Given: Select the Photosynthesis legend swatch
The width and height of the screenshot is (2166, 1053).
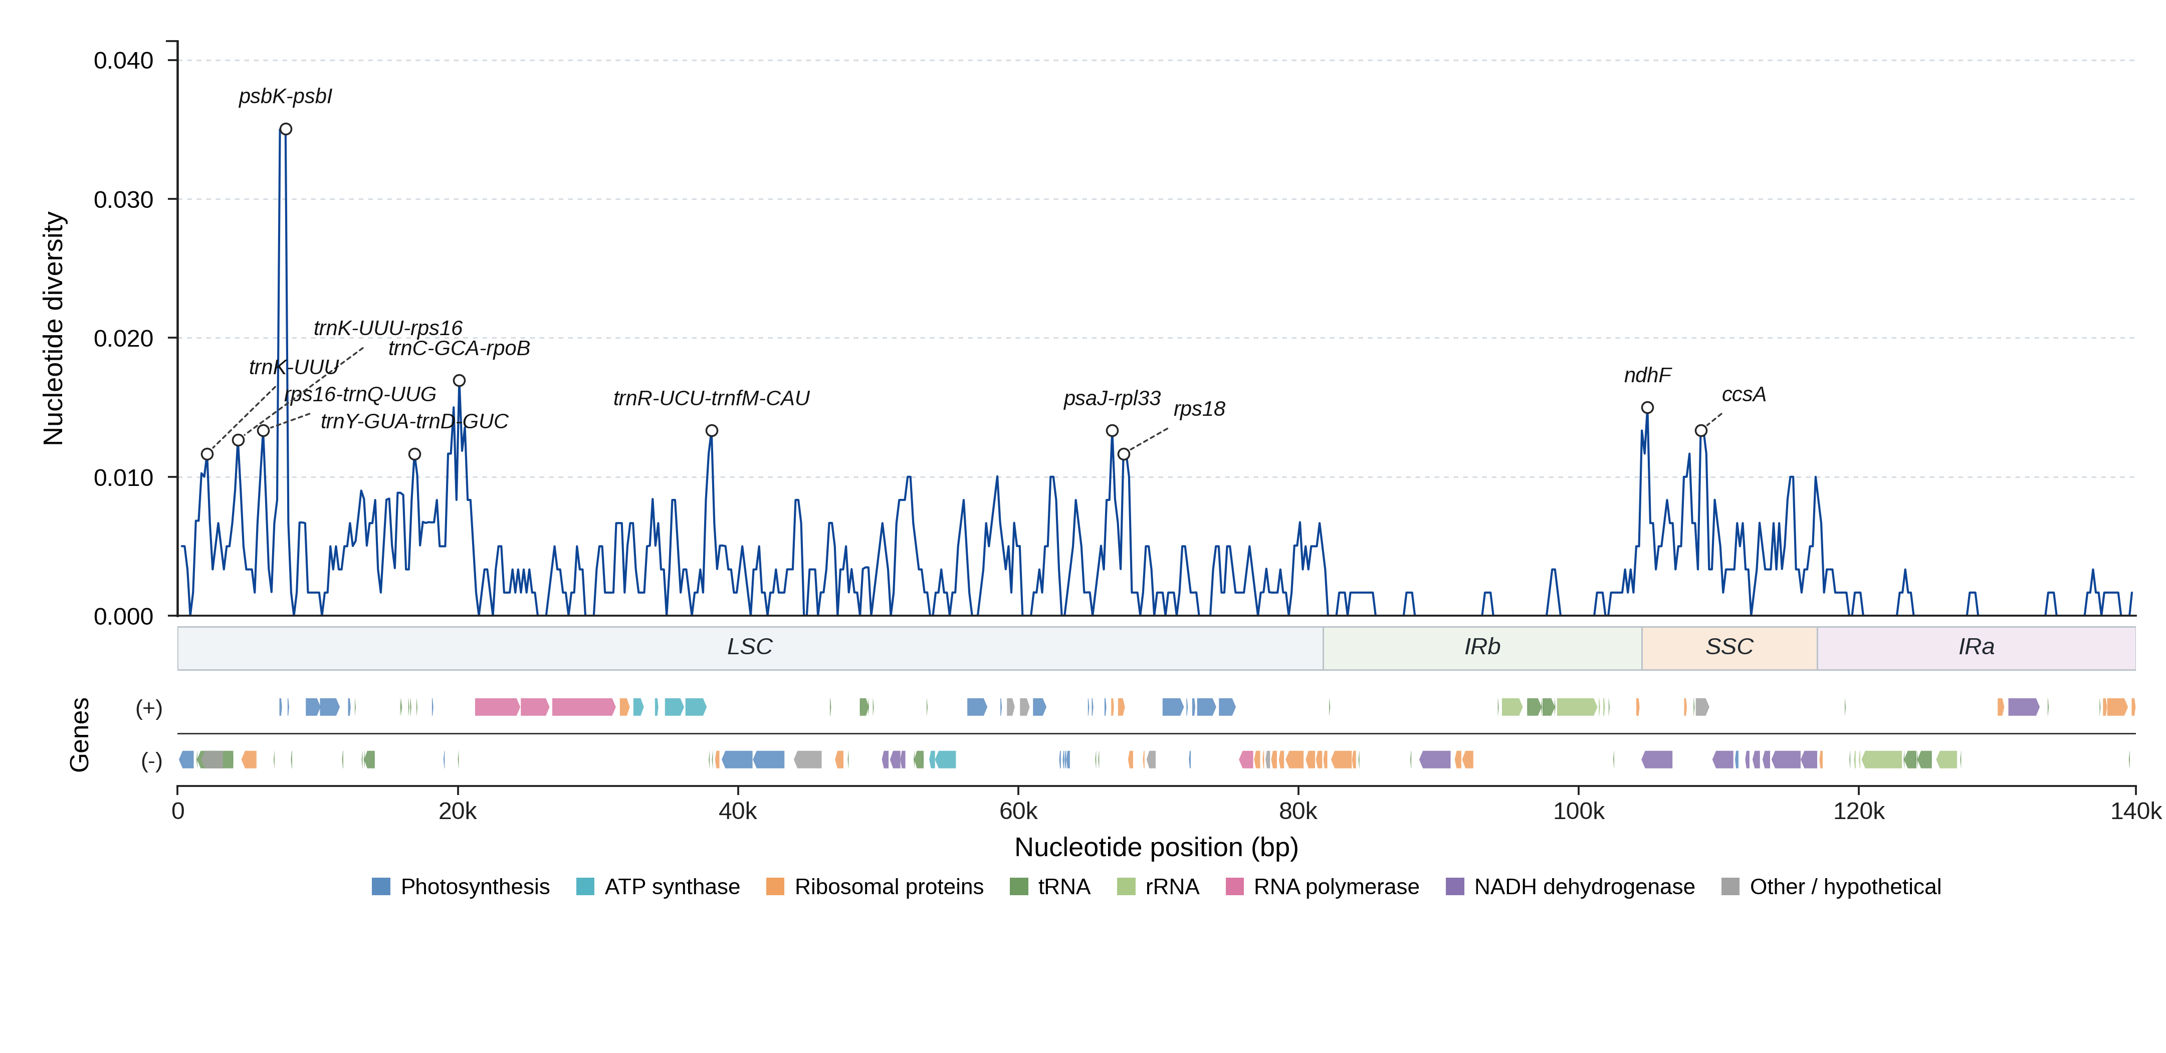Looking at the screenshot, I should click(381, 887).
